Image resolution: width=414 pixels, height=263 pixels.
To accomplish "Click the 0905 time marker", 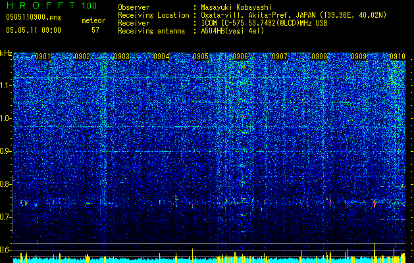I will point(201,57).
